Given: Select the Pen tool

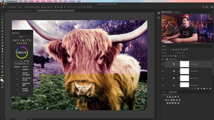Looking at the screenshot, I should tap(2, 55).
